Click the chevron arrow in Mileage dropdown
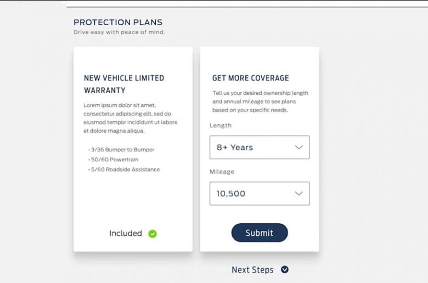The height and width of the screenshot is (283, 428). [299, 194]
